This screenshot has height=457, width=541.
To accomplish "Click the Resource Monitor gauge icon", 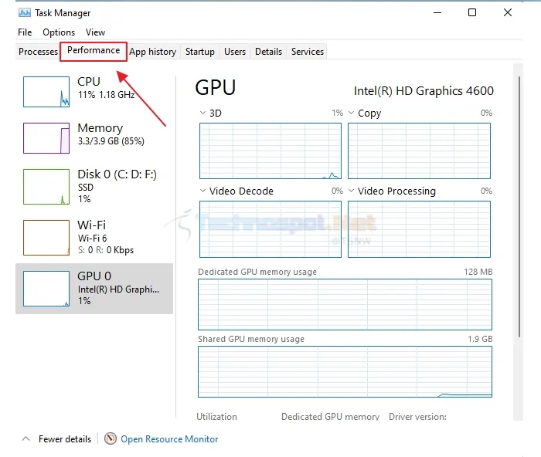I will 111,438.
